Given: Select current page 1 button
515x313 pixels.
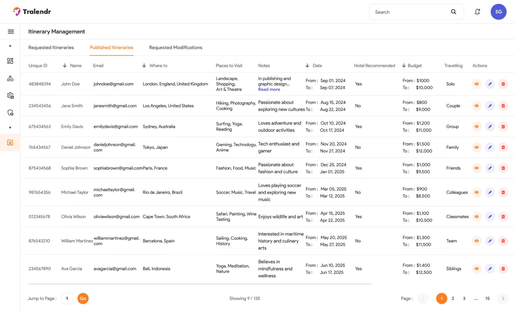Looking at the screenshot, I should pyautogui.click(x=441, y=299).
